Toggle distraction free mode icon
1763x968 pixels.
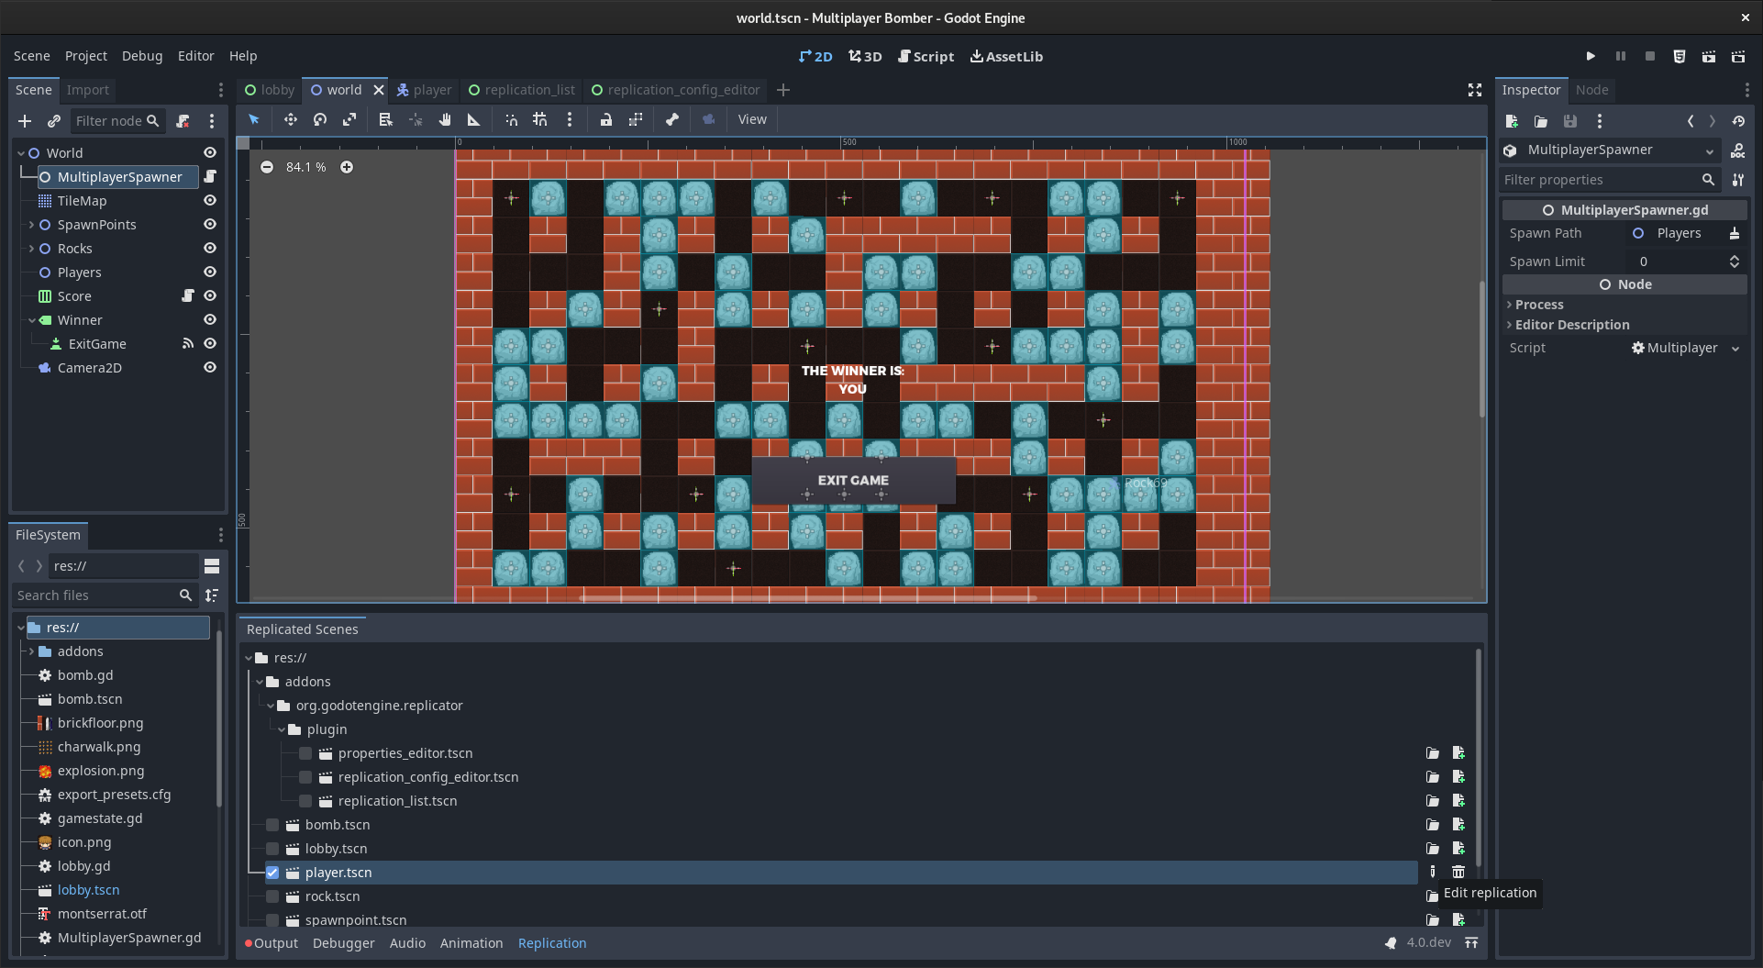click(1475, 90)
